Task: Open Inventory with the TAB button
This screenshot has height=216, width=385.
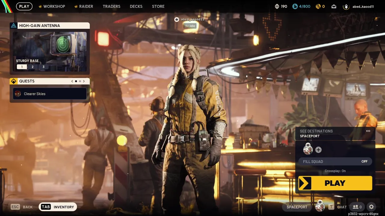Action: coord(58,207)
